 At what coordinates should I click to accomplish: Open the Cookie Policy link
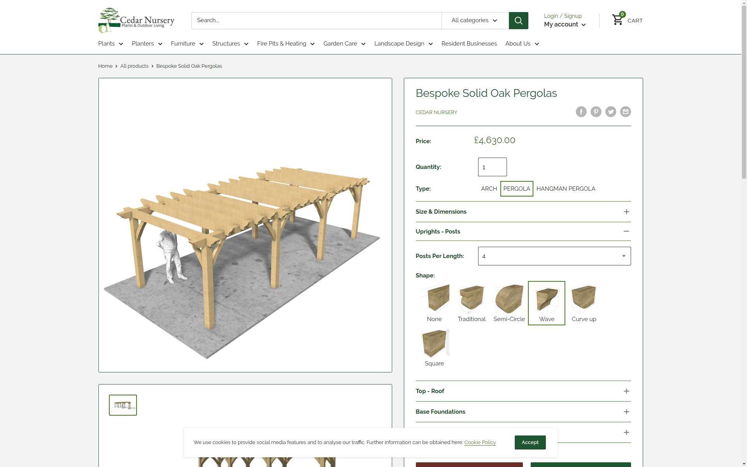pos(480,442)
